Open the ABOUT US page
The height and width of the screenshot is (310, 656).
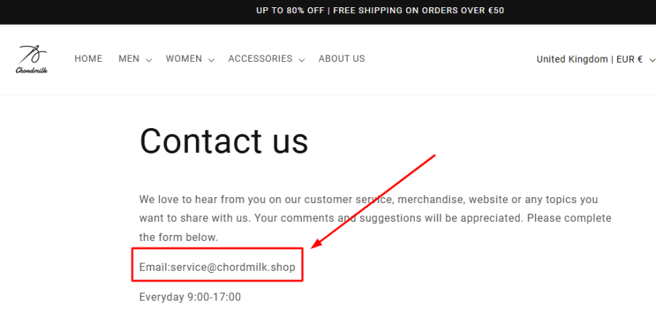tap(342, 59)
